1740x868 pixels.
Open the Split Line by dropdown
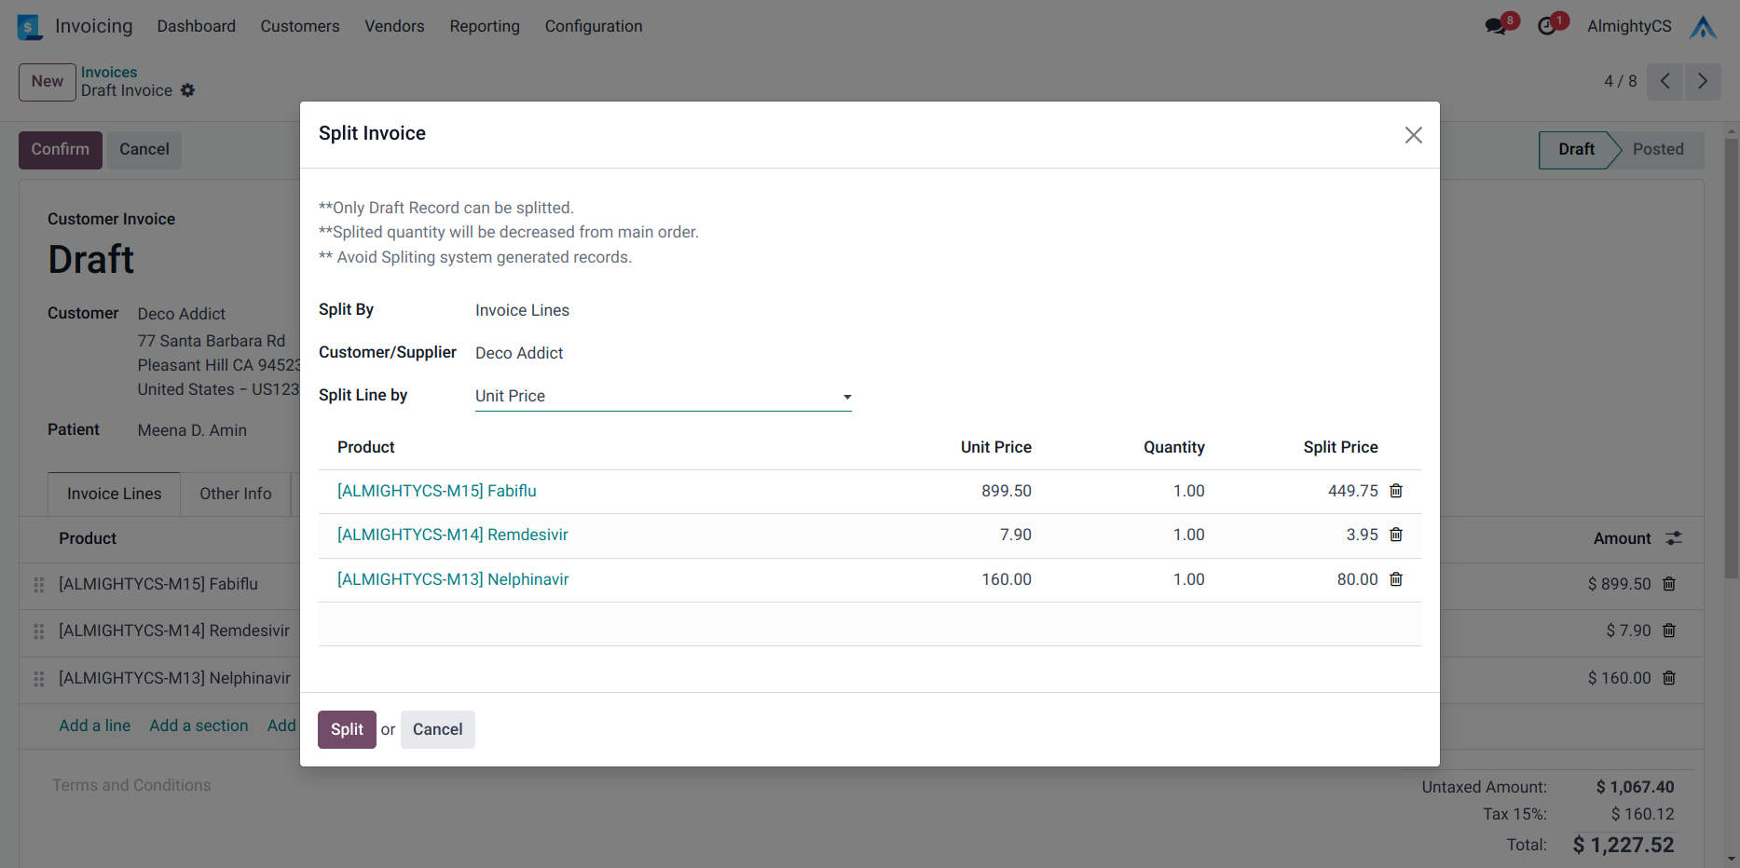[663, 396]
